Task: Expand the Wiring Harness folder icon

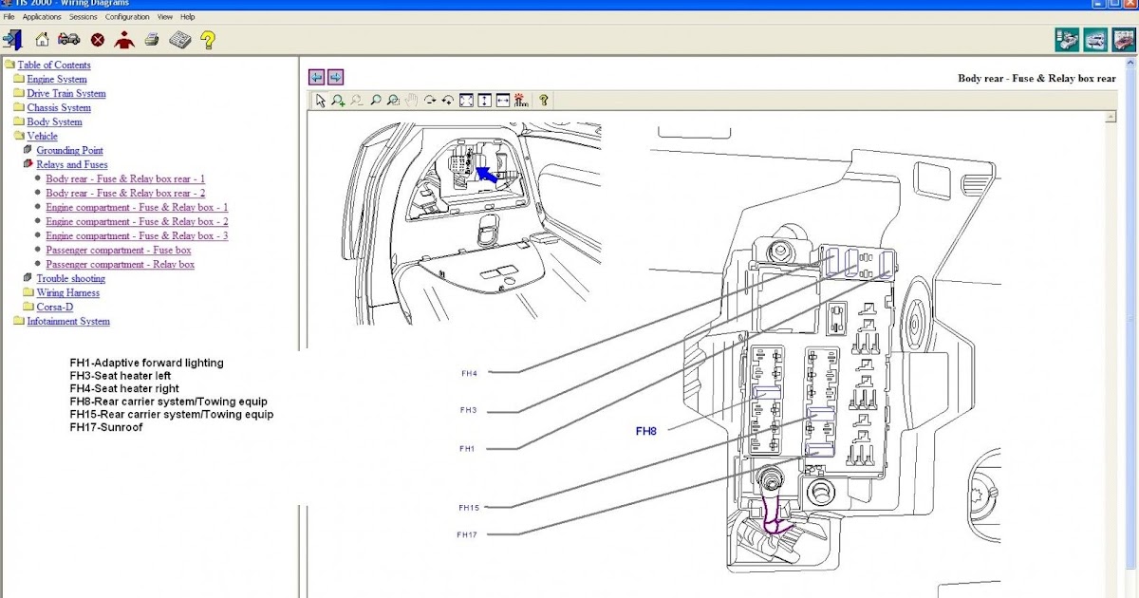Action: point(28,292)
